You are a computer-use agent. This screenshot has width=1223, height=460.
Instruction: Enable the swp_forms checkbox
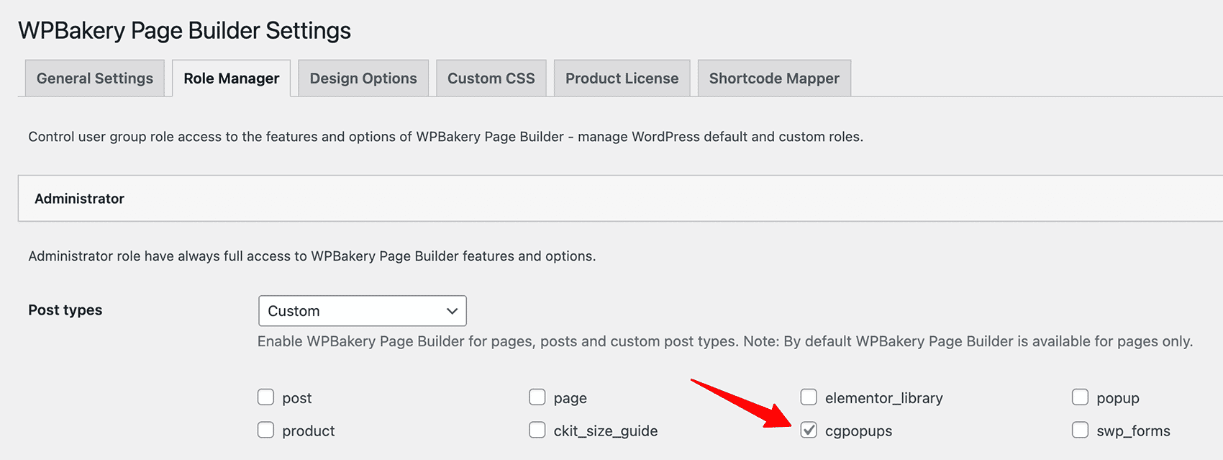[x=1080, y=430]
